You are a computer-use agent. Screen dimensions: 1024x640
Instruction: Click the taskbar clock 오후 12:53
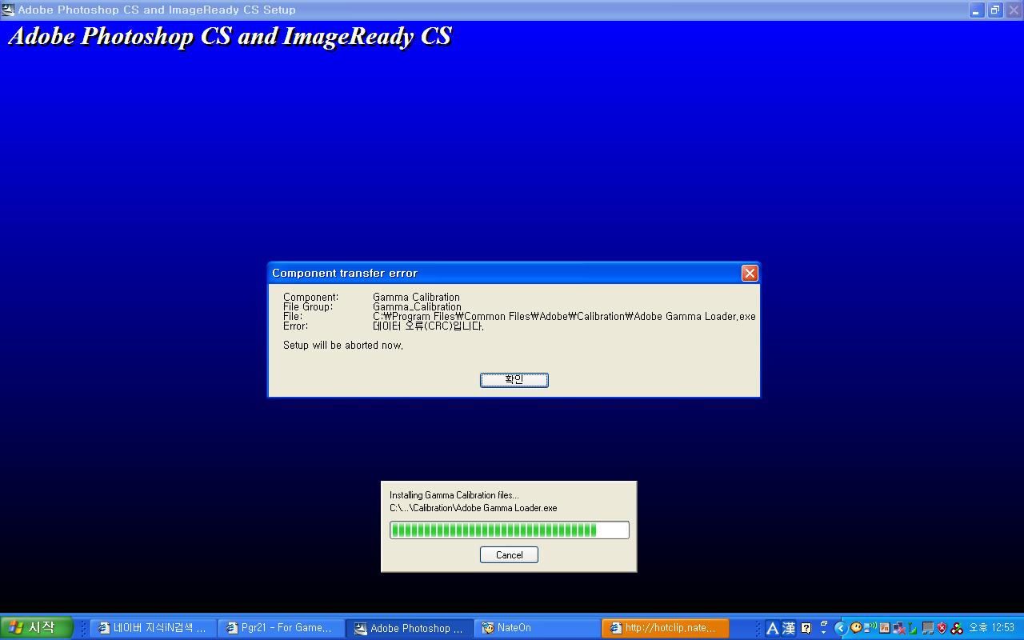[x=991, y=627]
